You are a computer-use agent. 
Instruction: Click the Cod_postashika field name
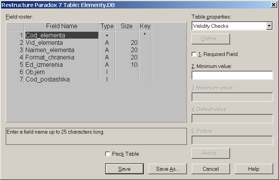[x=47, y=80]
